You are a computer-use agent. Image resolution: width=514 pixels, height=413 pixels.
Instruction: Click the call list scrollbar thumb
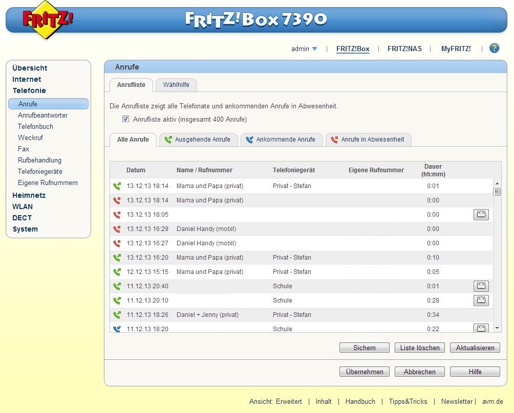coord(497,192)
